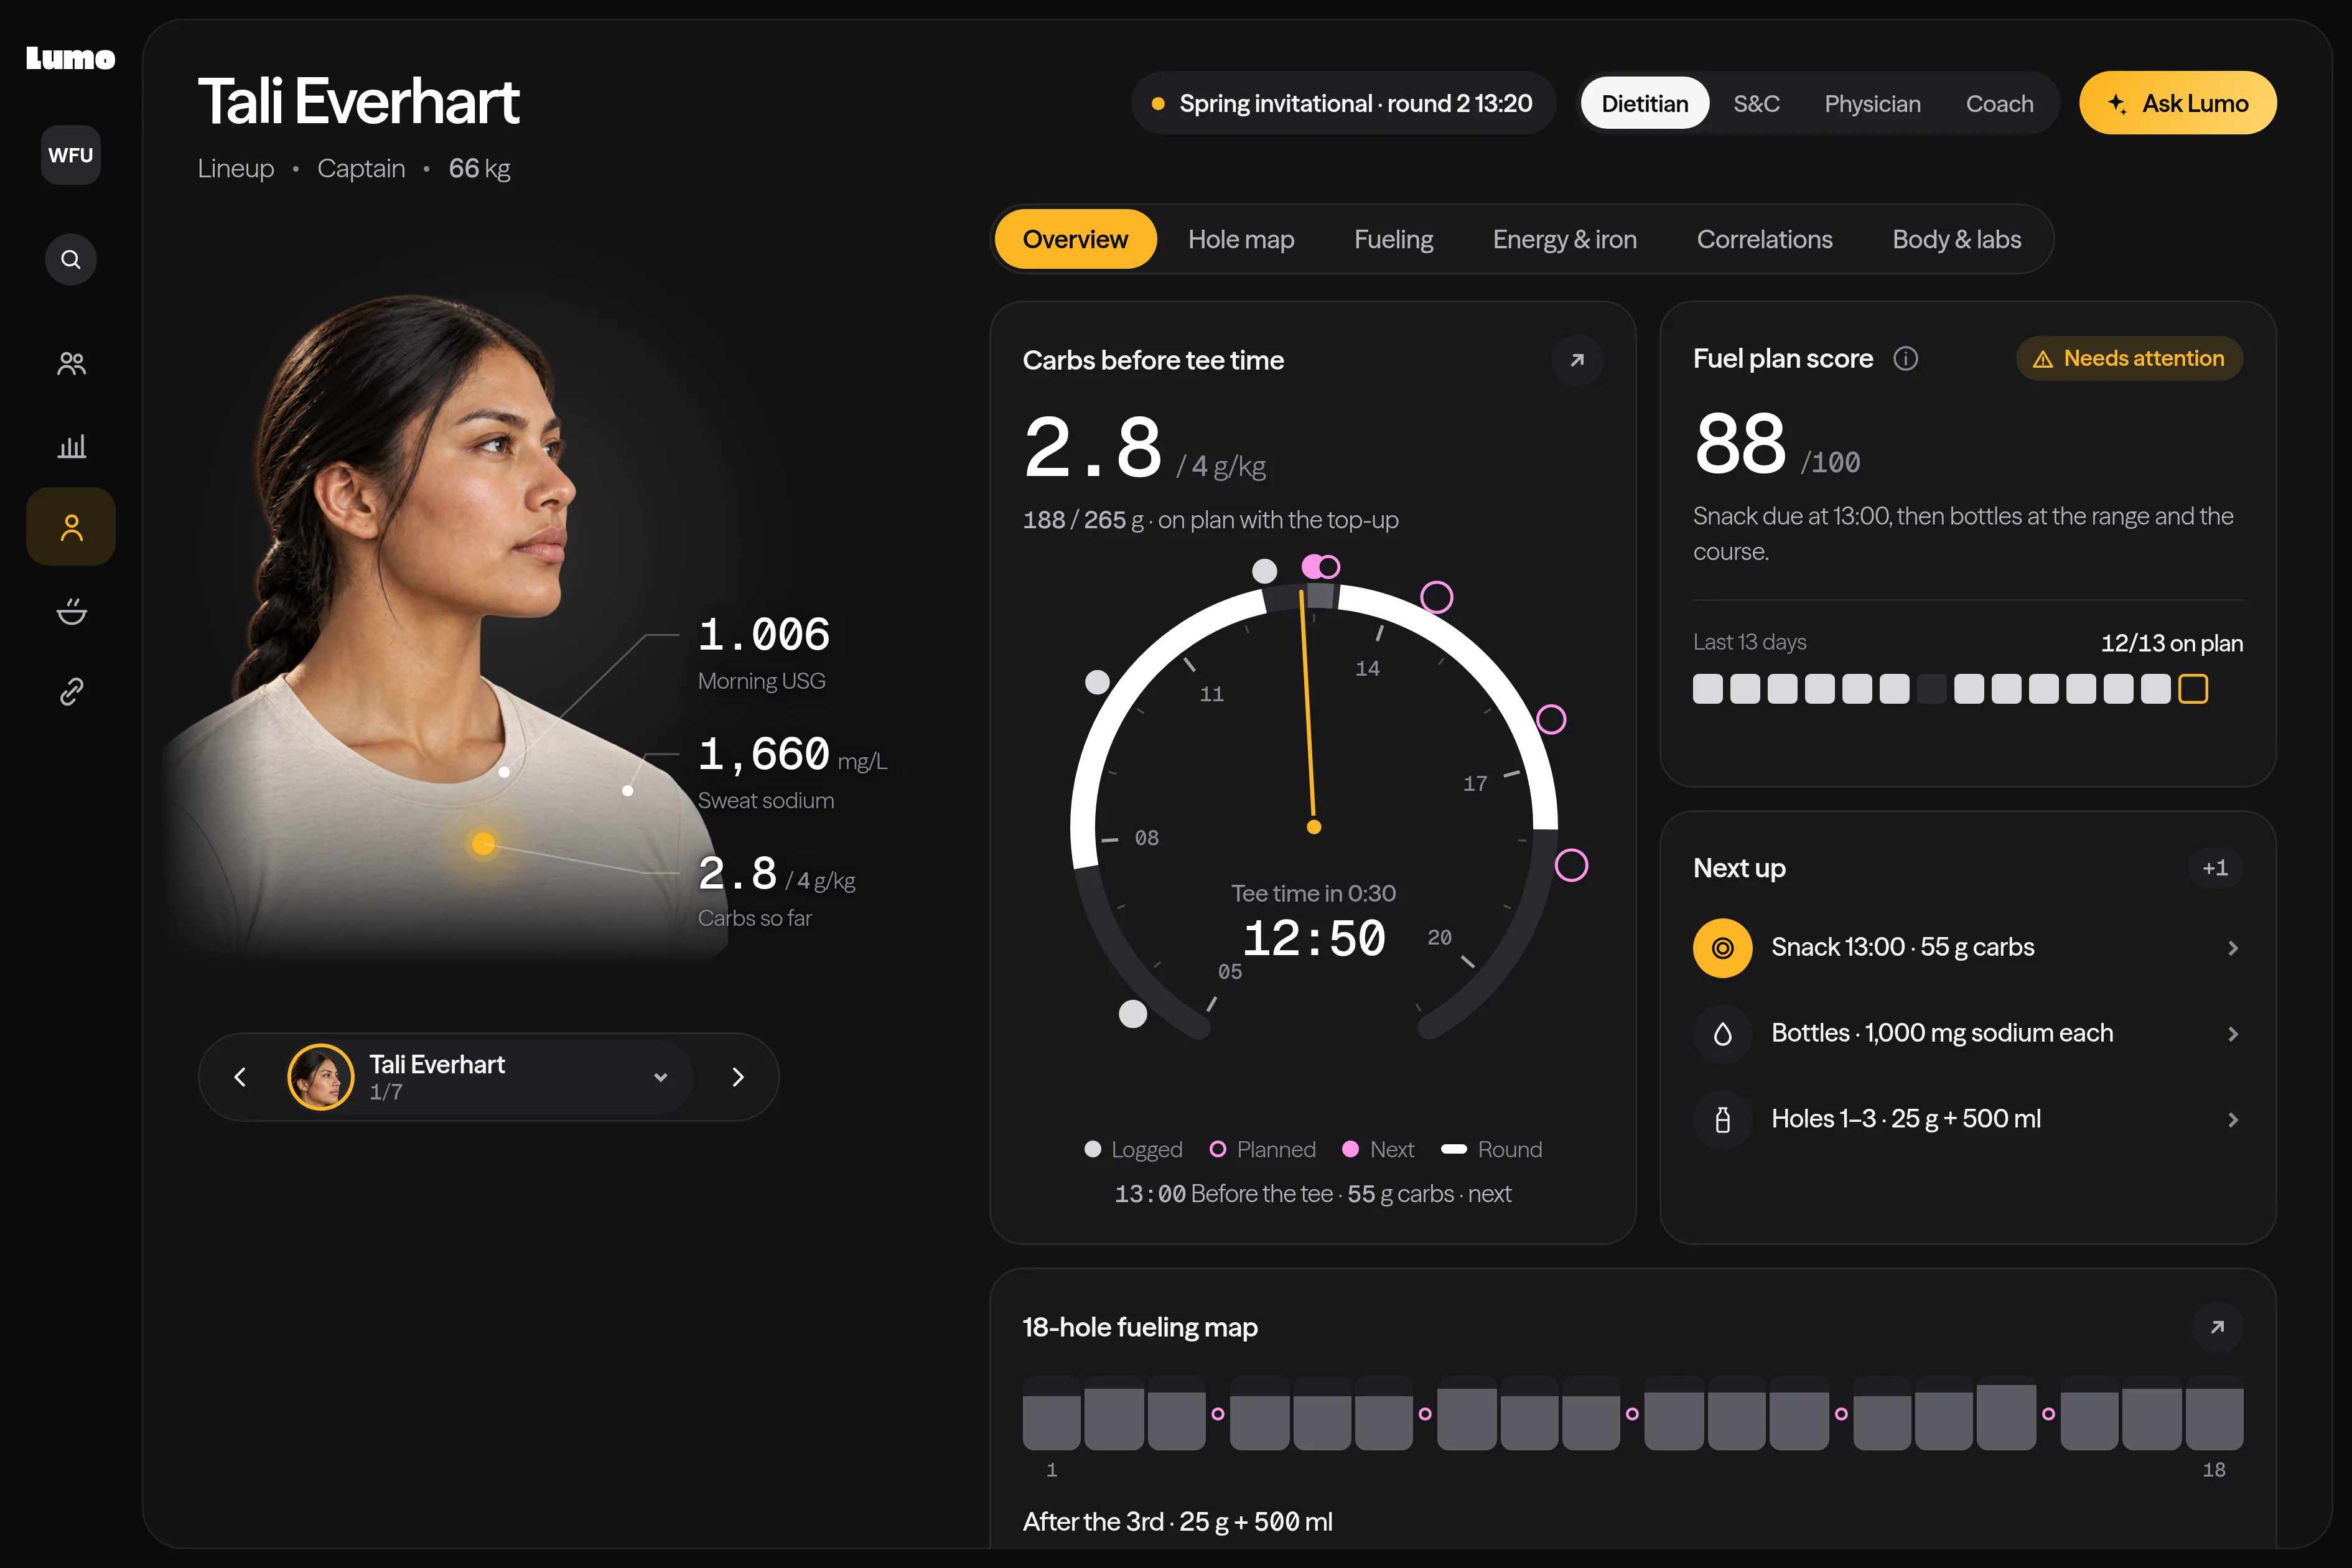
Task: Click the Holes 1–3 bottle icon
Action: pyautogui.click(x=1722, y=1120)
